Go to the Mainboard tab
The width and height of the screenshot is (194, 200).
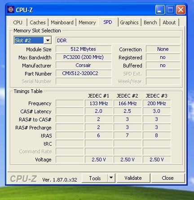point(62,22)
